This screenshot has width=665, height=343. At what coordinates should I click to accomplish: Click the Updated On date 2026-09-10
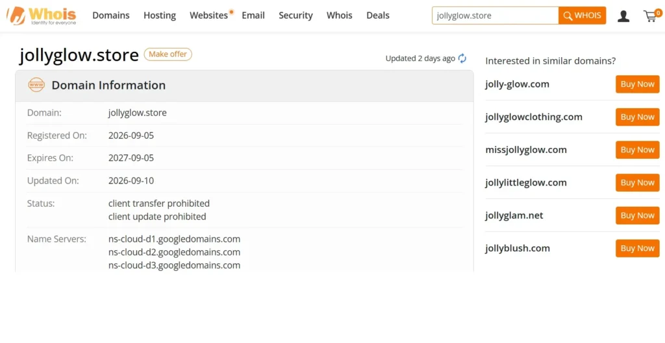131,181
